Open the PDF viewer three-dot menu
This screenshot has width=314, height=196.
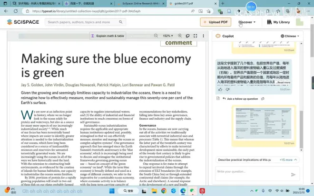203,36
